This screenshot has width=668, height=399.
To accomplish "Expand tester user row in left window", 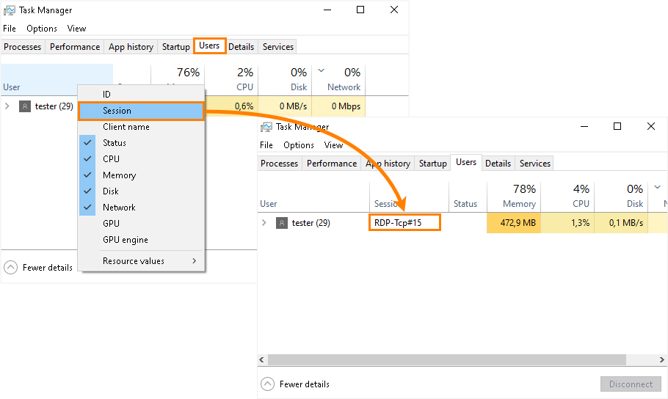I will (7, 106).
